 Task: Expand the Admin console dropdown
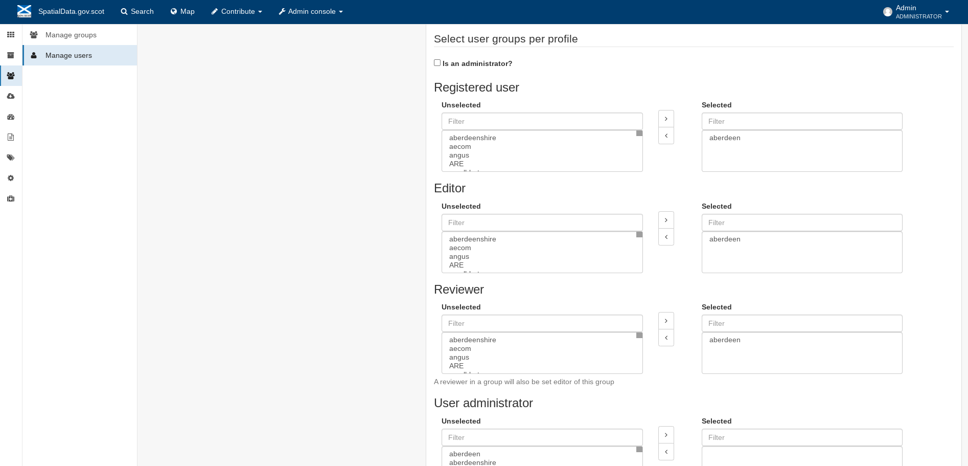[311, 11]
